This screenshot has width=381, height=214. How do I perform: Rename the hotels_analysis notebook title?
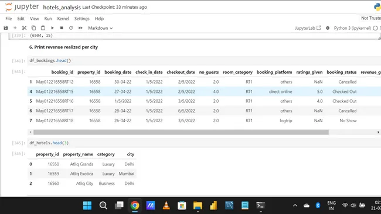62,7
